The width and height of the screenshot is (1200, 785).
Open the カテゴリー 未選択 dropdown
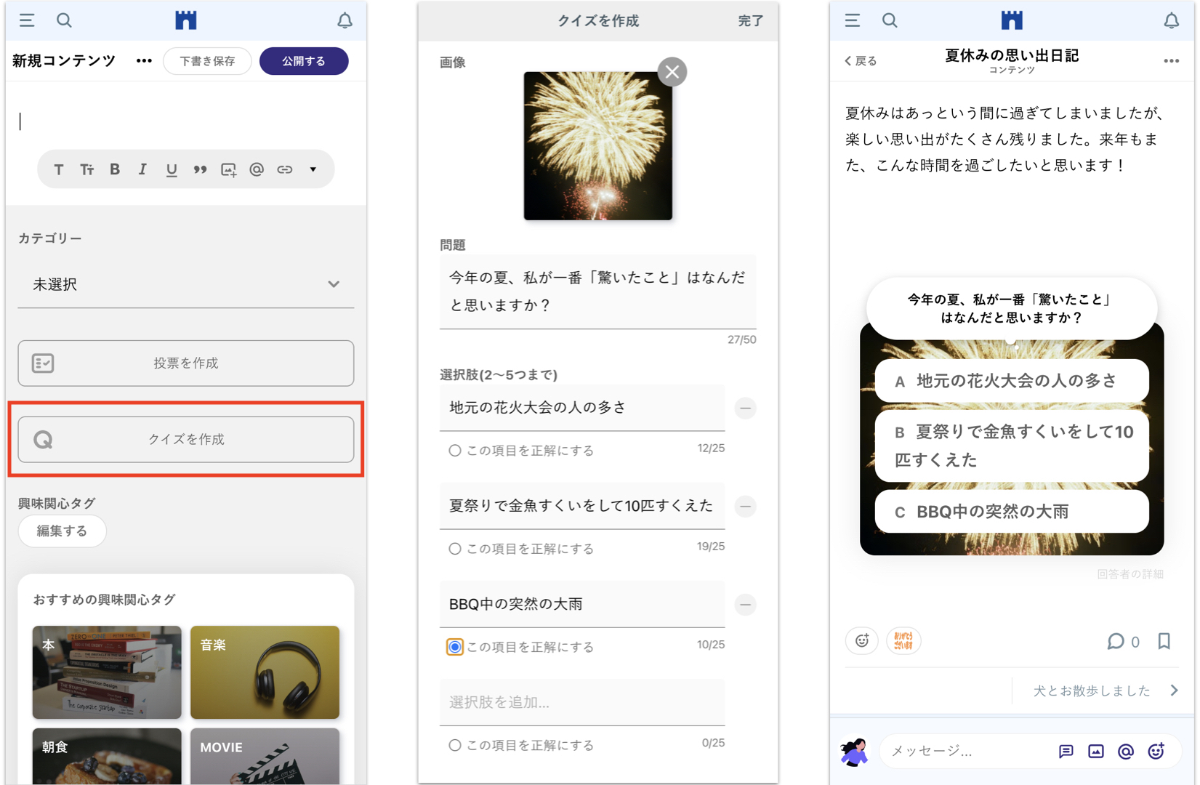pos(186,284)
